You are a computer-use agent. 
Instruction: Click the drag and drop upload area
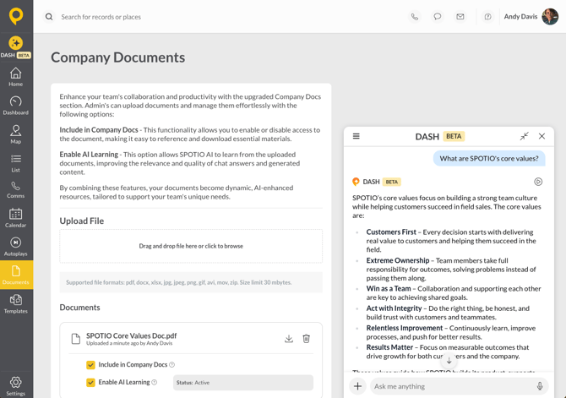point(191,246)
